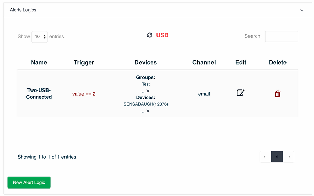Expand more groups via double chevron under Test
The image size is (314, 196).
coord(148,91)
